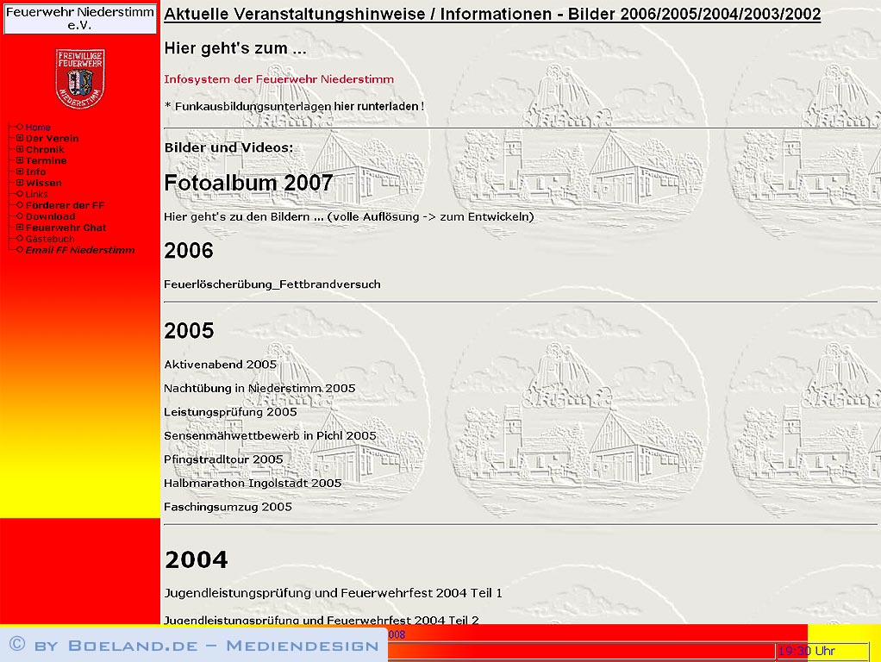Click the diamond bullet icon beside Gästebuch
Image resolution: width=881 pixels, height=662 pixels.
20,239
